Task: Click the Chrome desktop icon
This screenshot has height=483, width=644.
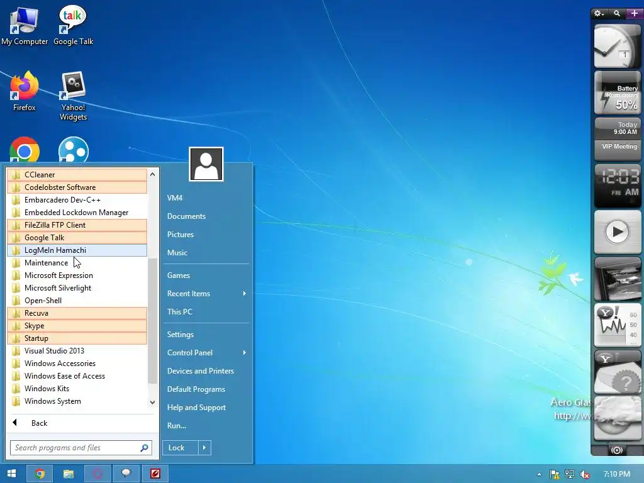Action: click(25, 150)
